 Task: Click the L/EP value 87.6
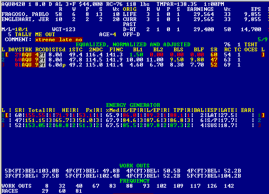pos(153,120)
